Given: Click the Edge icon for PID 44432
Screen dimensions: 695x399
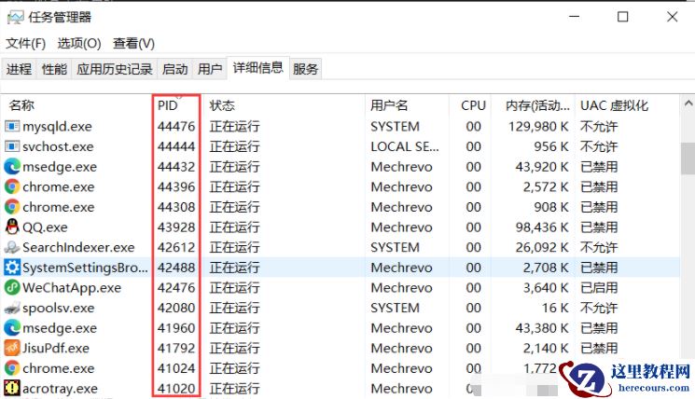Looking at the screenshot, I should tap(12, 167).
